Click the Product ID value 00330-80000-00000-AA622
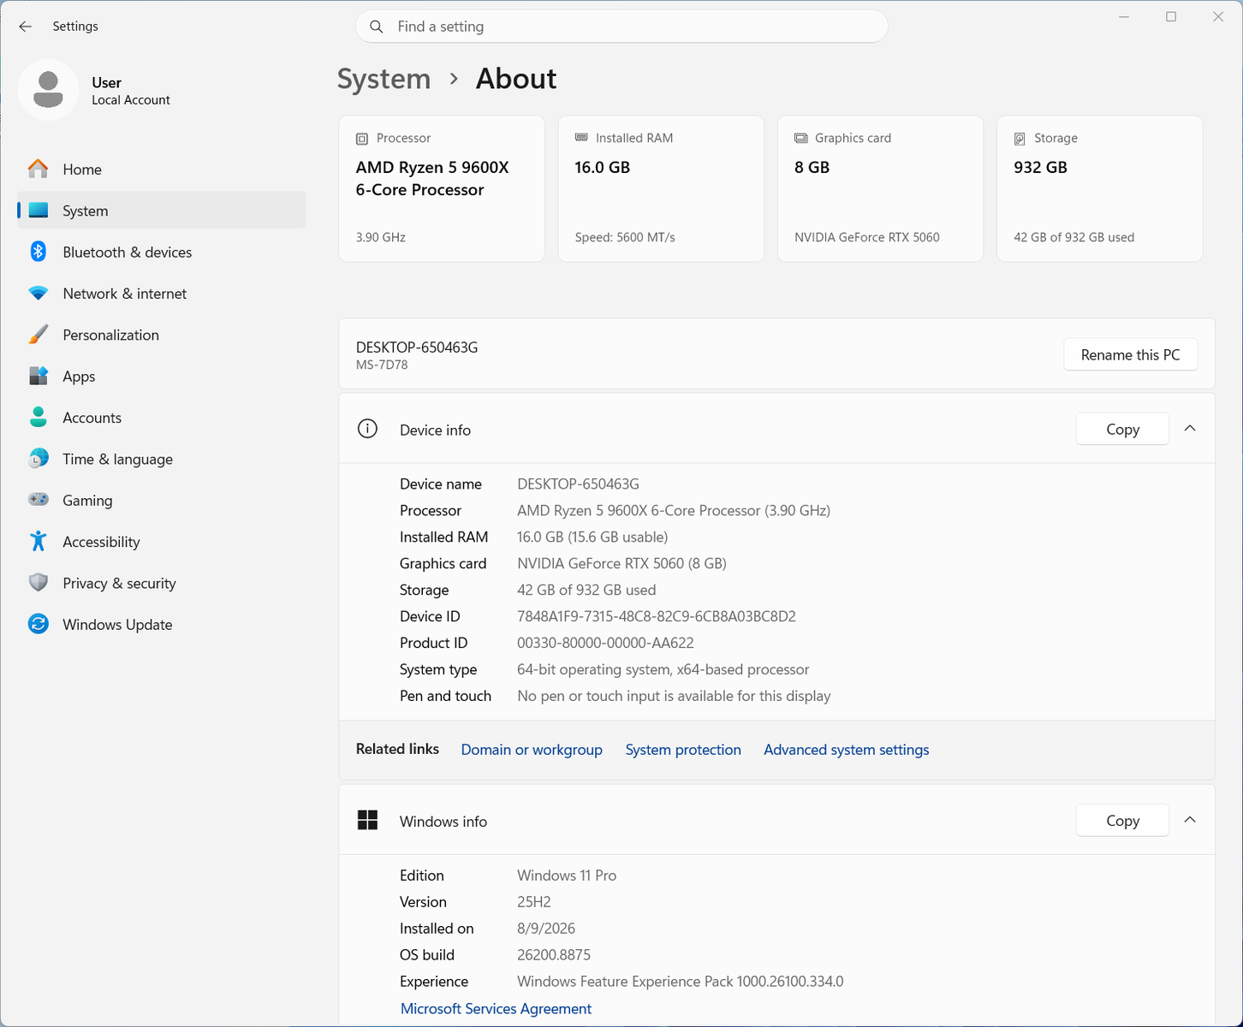 click(x=605, y=643)
